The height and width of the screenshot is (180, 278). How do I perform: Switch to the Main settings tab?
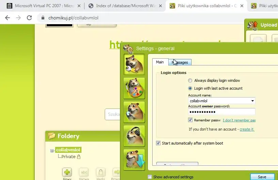160,62
